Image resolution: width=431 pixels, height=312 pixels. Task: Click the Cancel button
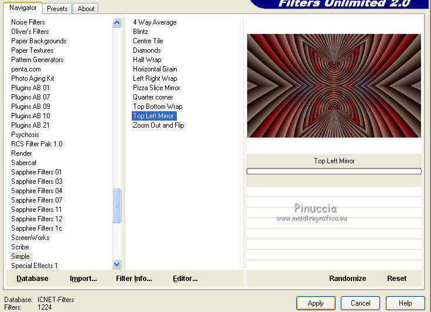tap(360, 303)
